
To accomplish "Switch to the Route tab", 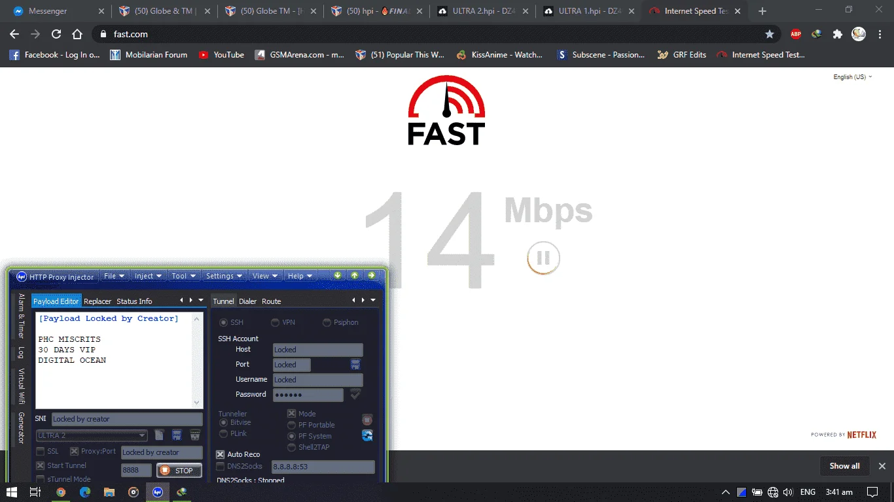I will tap(272, 301).
